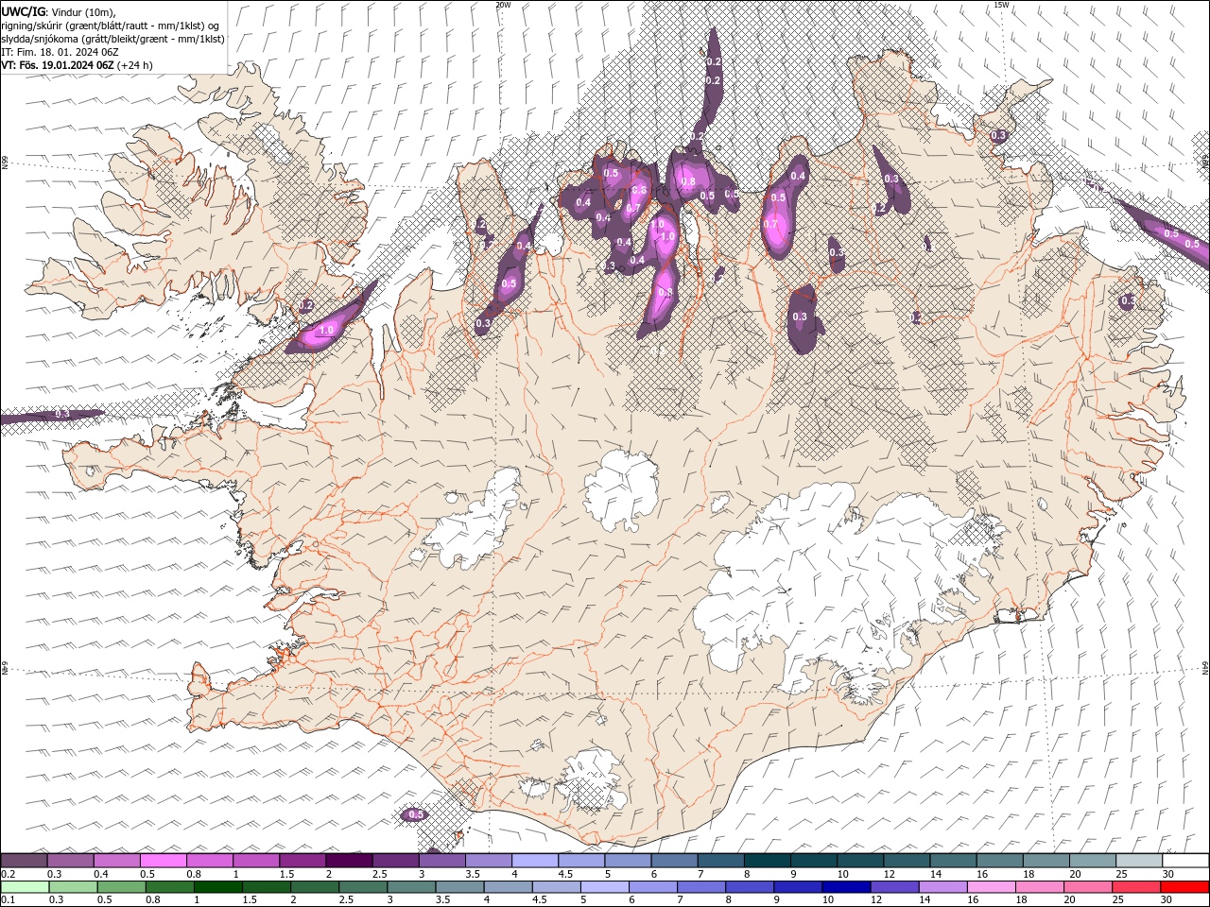Screen dimensions: 1210x907
Task: Click the '0.5' label on the southwest offshore blob
Action: (415, 814)
